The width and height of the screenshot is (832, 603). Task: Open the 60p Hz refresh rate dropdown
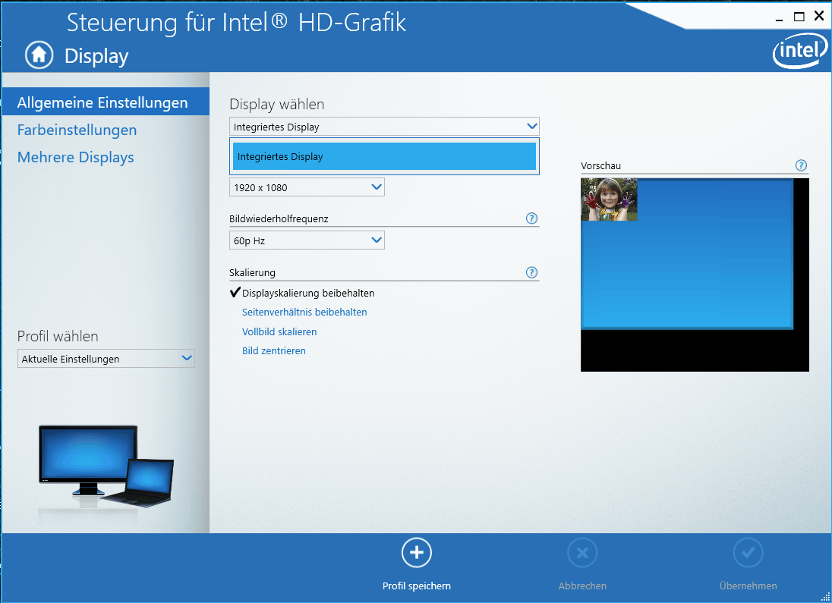[307, 240]
